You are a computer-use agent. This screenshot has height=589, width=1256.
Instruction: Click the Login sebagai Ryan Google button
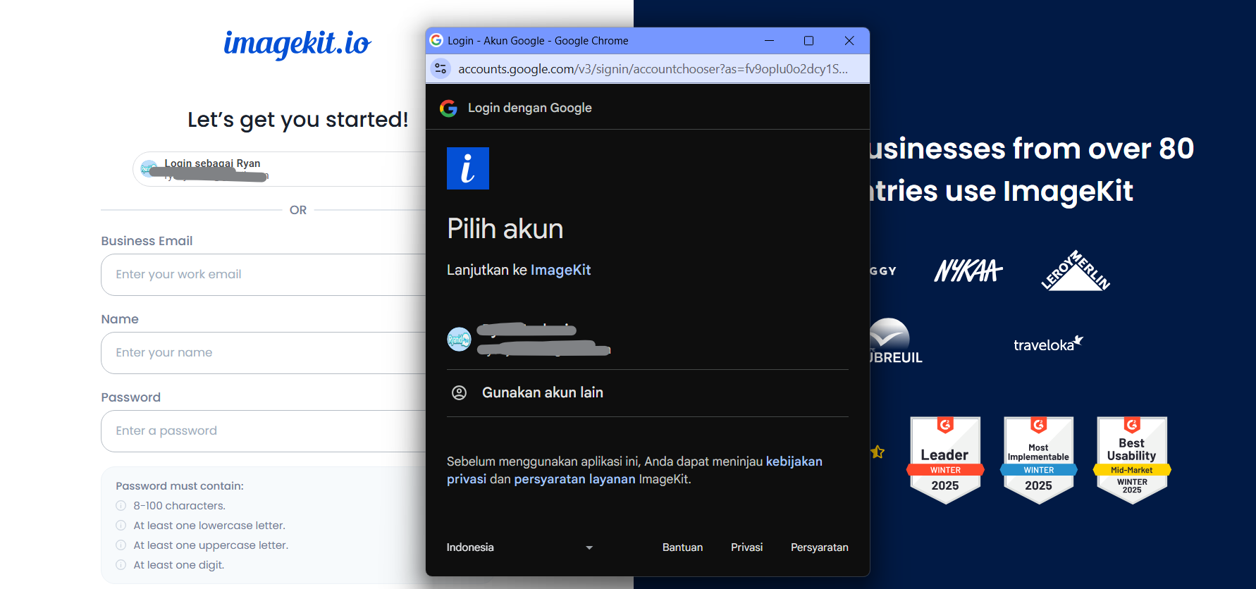[x=279, y=169]
